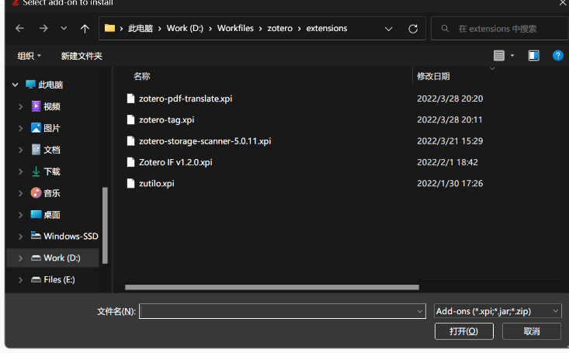Sort by the 名称 column header
Viewport: 569px width, 353px height.
click(141, 76)
